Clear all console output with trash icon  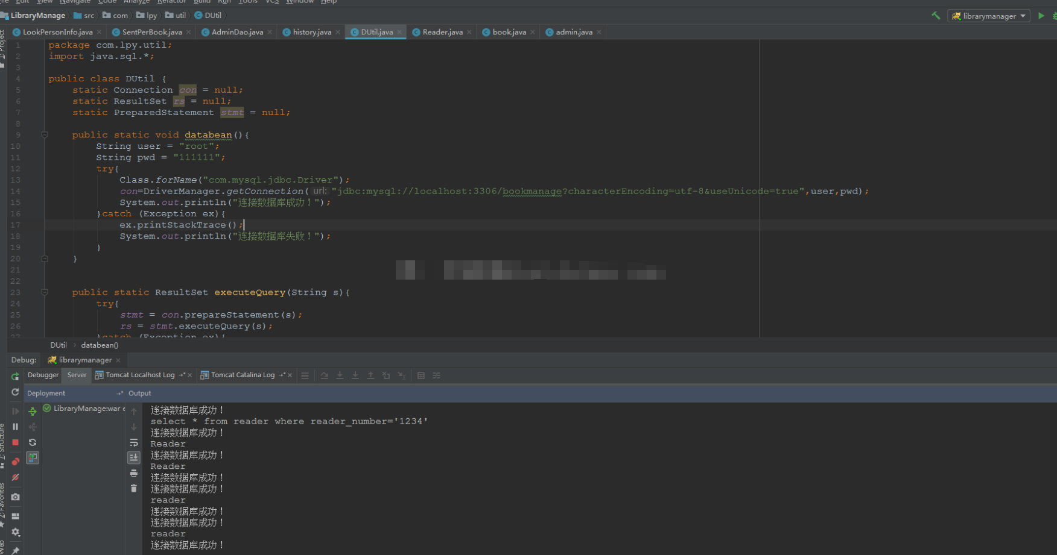tap(134, 488)
